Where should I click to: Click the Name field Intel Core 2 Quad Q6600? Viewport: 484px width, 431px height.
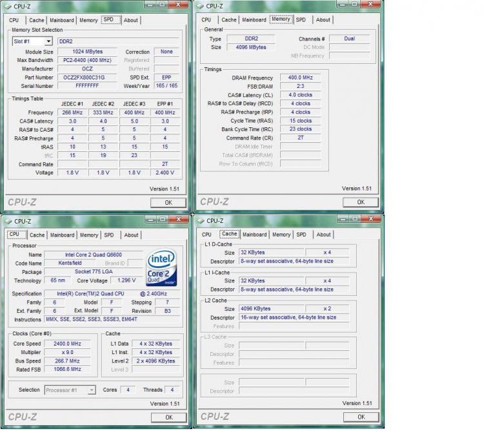pyautogui.click(x=94, y=255)
